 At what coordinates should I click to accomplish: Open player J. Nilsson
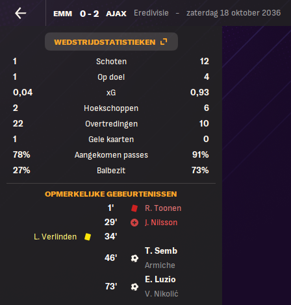click(161, 223)
